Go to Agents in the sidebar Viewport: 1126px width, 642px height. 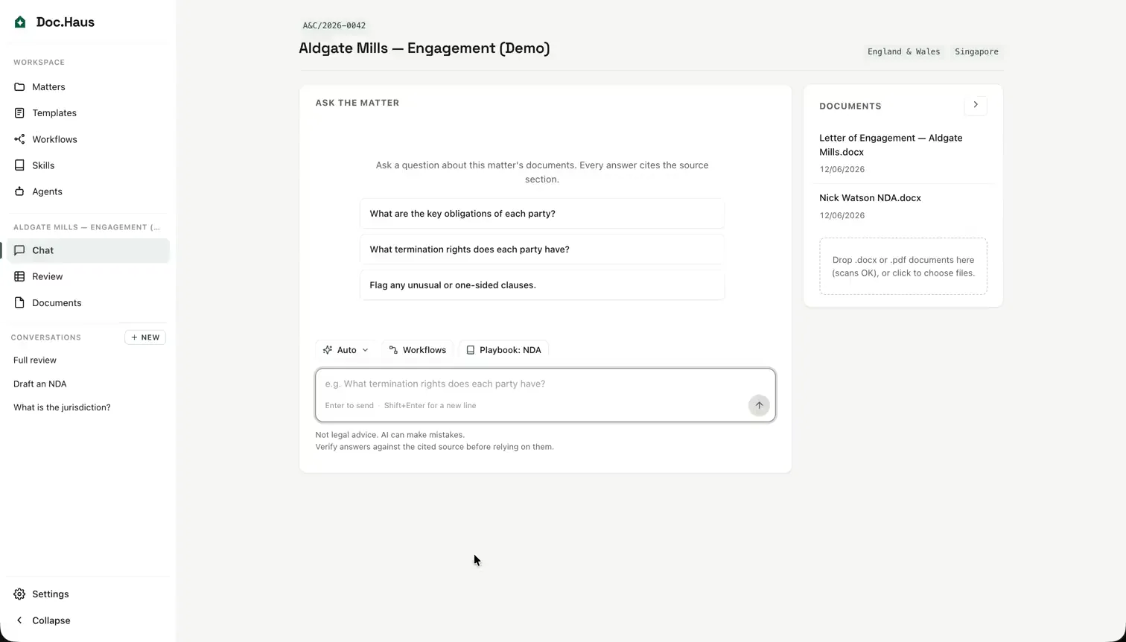point(88,191)
